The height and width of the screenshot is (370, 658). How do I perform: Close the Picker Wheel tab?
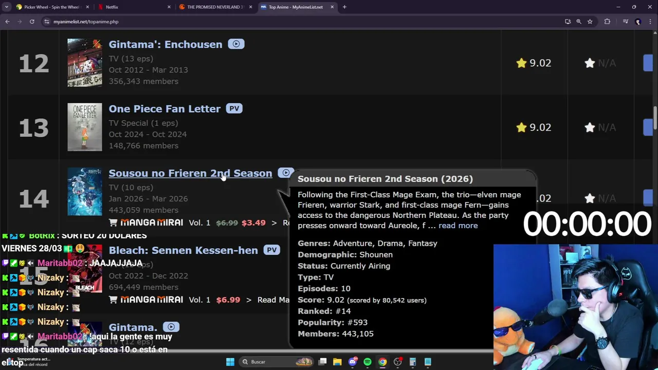(x=87, y=7)
